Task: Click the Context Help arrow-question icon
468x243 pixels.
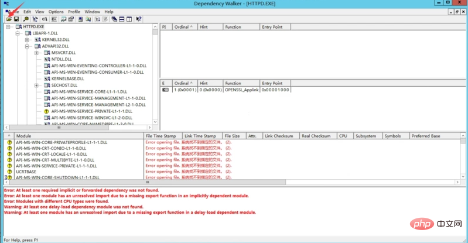Action: [138, 19]
